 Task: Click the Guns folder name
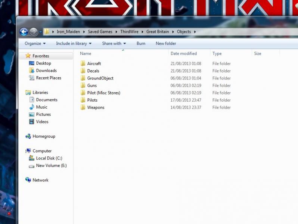click(x=92, y=85)
